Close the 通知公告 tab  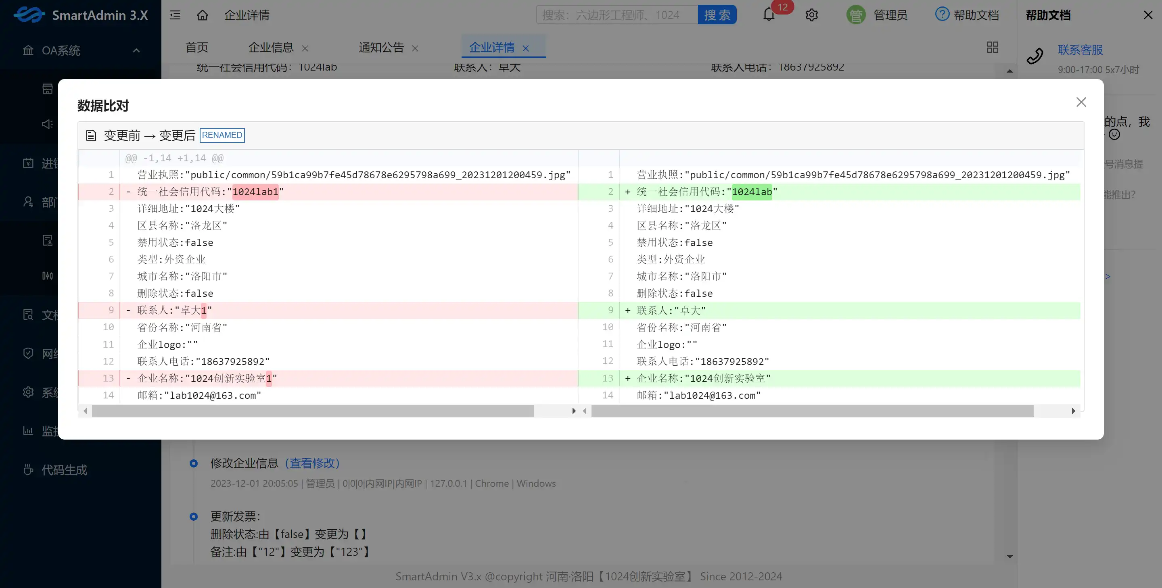pos(415,48)
